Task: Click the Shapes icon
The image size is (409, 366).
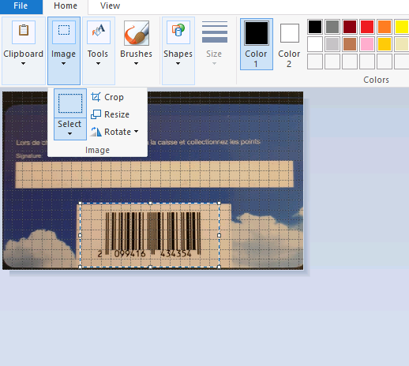Action: (178, 32)
